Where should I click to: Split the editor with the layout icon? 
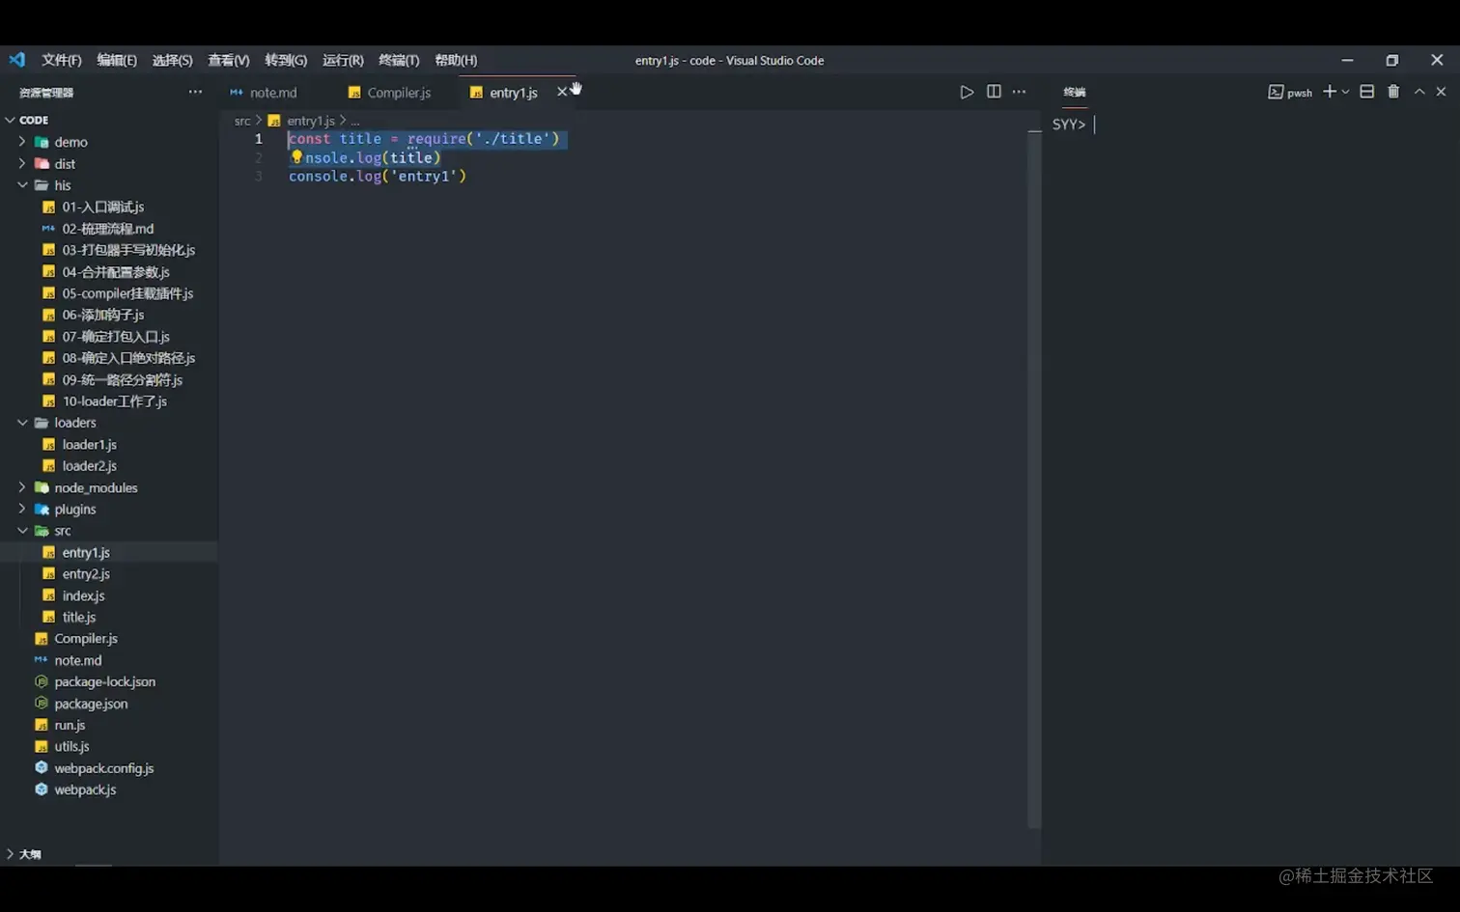pyautogui.click(x=994, y=92)
